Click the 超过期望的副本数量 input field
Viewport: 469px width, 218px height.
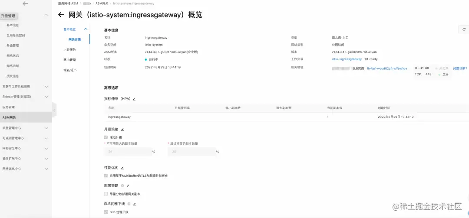[192, 152]
